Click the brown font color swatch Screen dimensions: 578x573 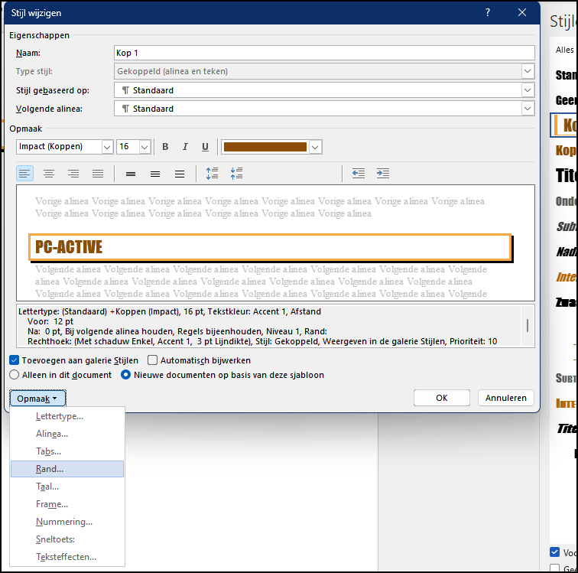[x=265, y=147]
